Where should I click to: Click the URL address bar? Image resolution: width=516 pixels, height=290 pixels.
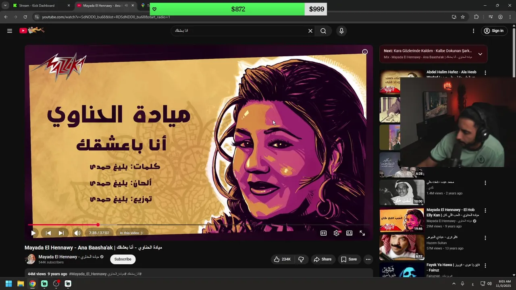click(x=242, y=17)
